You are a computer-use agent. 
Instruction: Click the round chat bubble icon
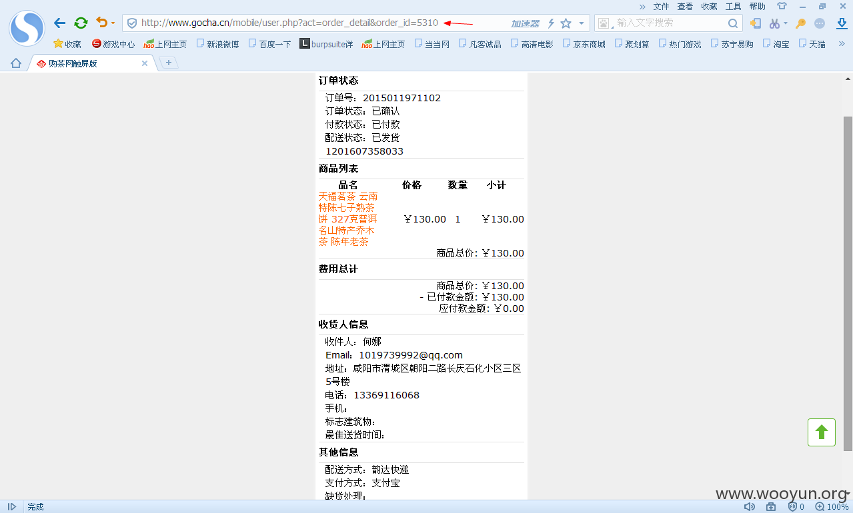tap(820, 23)
